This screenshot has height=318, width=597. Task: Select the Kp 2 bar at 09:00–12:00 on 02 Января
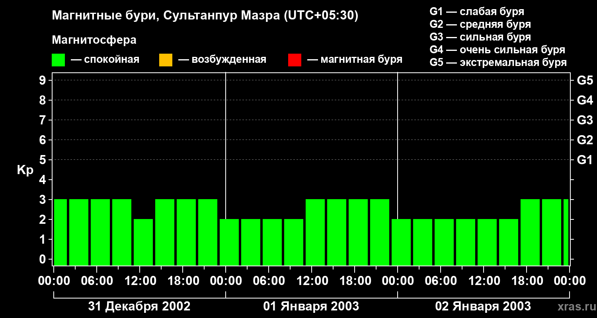tap(466, 242)
